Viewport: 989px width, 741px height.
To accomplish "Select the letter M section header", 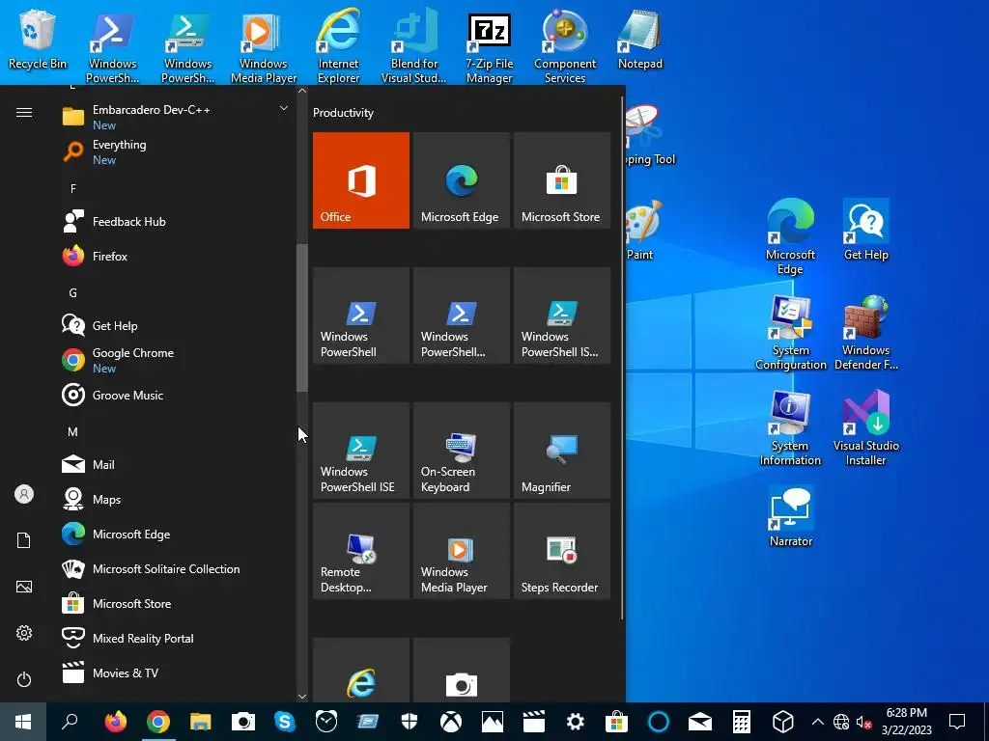I will (73, 431).
